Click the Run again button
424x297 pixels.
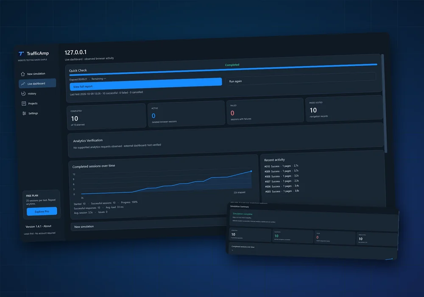pyautogui.click(x=301, y=79)
